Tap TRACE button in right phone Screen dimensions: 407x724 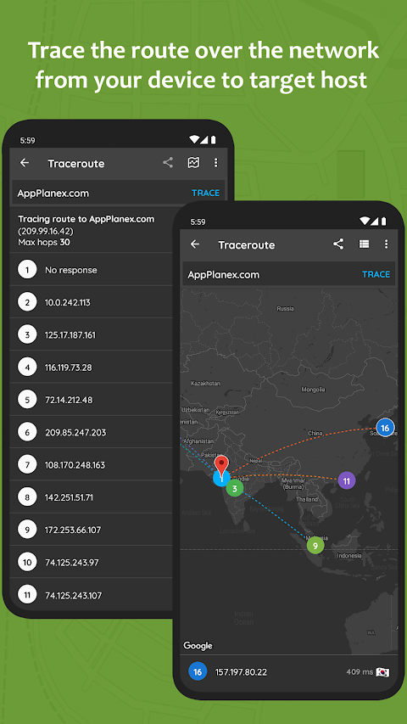[x=376, y=274]
